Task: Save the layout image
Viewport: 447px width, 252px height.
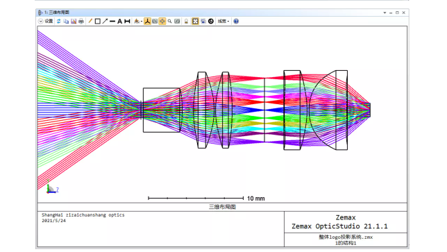Action: coord(74,21)
